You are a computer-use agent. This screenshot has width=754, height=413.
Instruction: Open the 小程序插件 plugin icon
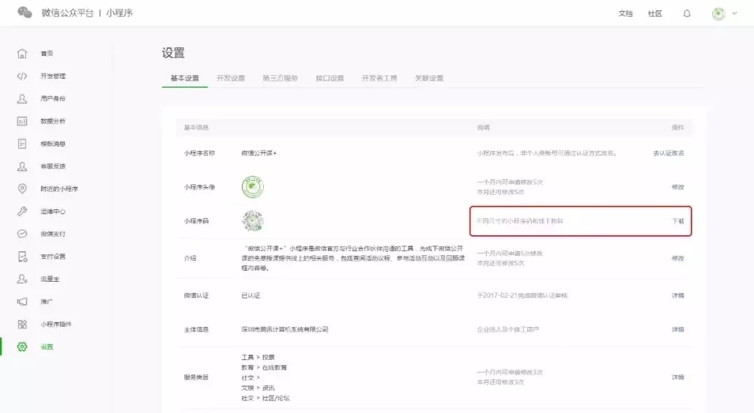(x=22, y=324)
